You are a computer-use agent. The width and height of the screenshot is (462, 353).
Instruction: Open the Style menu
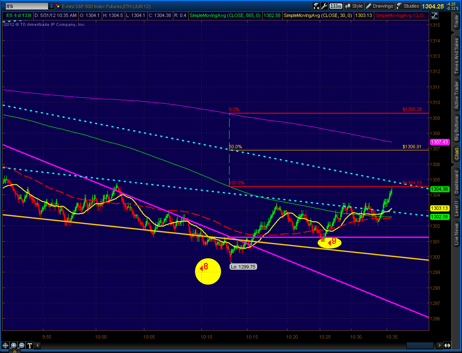(354, 6)
